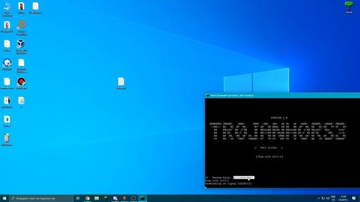Select the Command Prompt taskbar button

(142, 198)
